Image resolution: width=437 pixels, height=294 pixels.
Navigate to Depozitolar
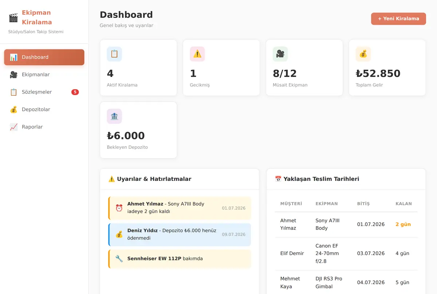pos(44,109)
